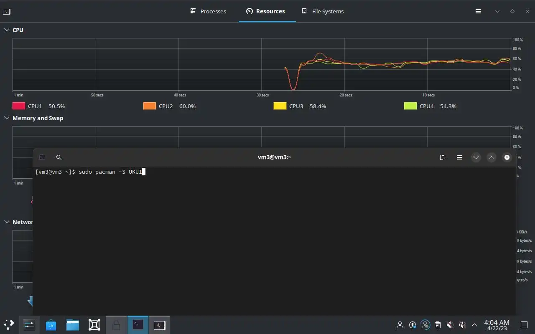Viewport: 535px width, 334px height.
Task: Open the clipboard tray icon
Action: coord(438,325)
